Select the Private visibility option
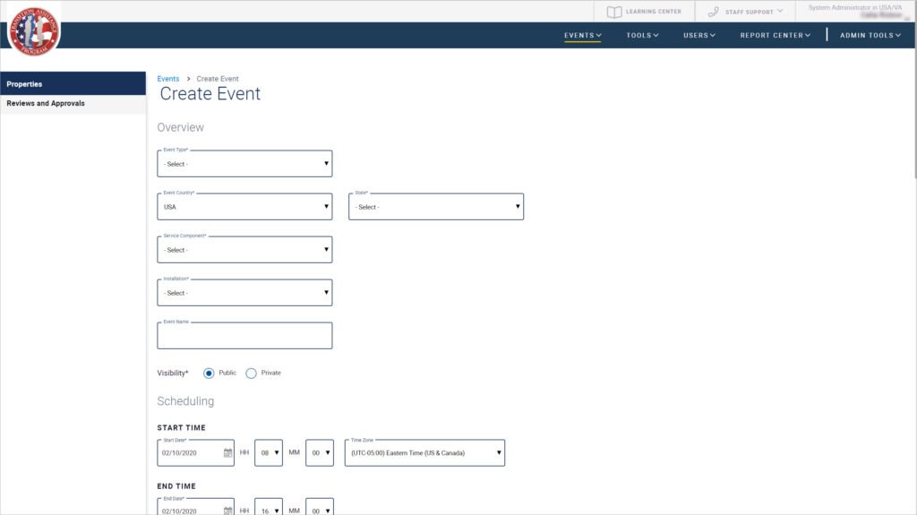Screen dimensions: 917x515 tap(251, 373)
